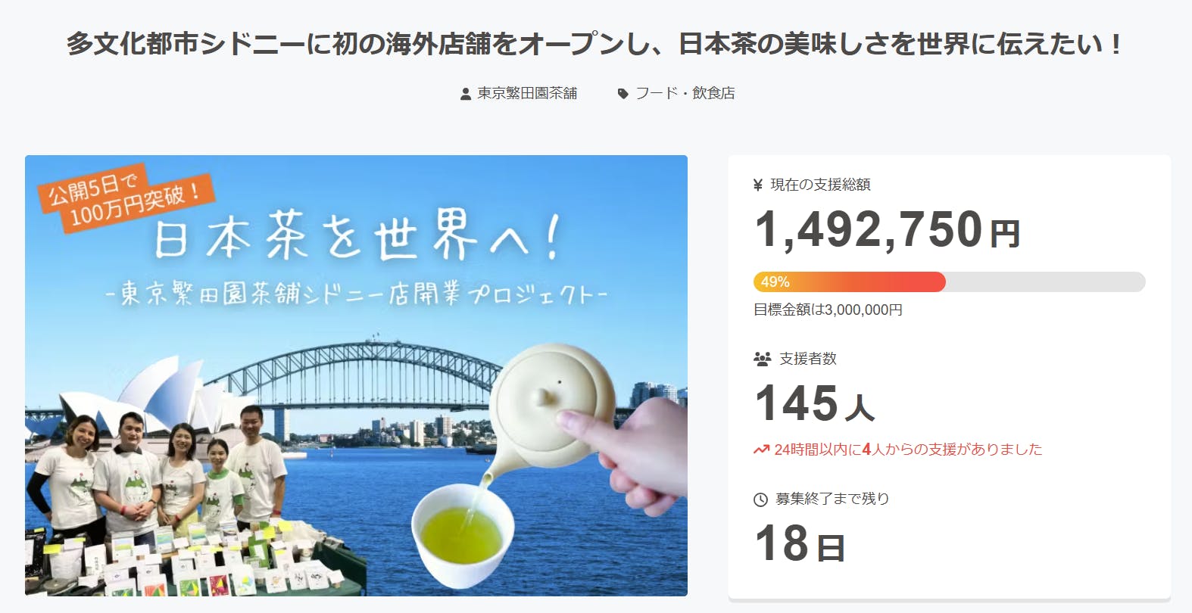
Task: Click the project title headline
Action: point(596,43)
